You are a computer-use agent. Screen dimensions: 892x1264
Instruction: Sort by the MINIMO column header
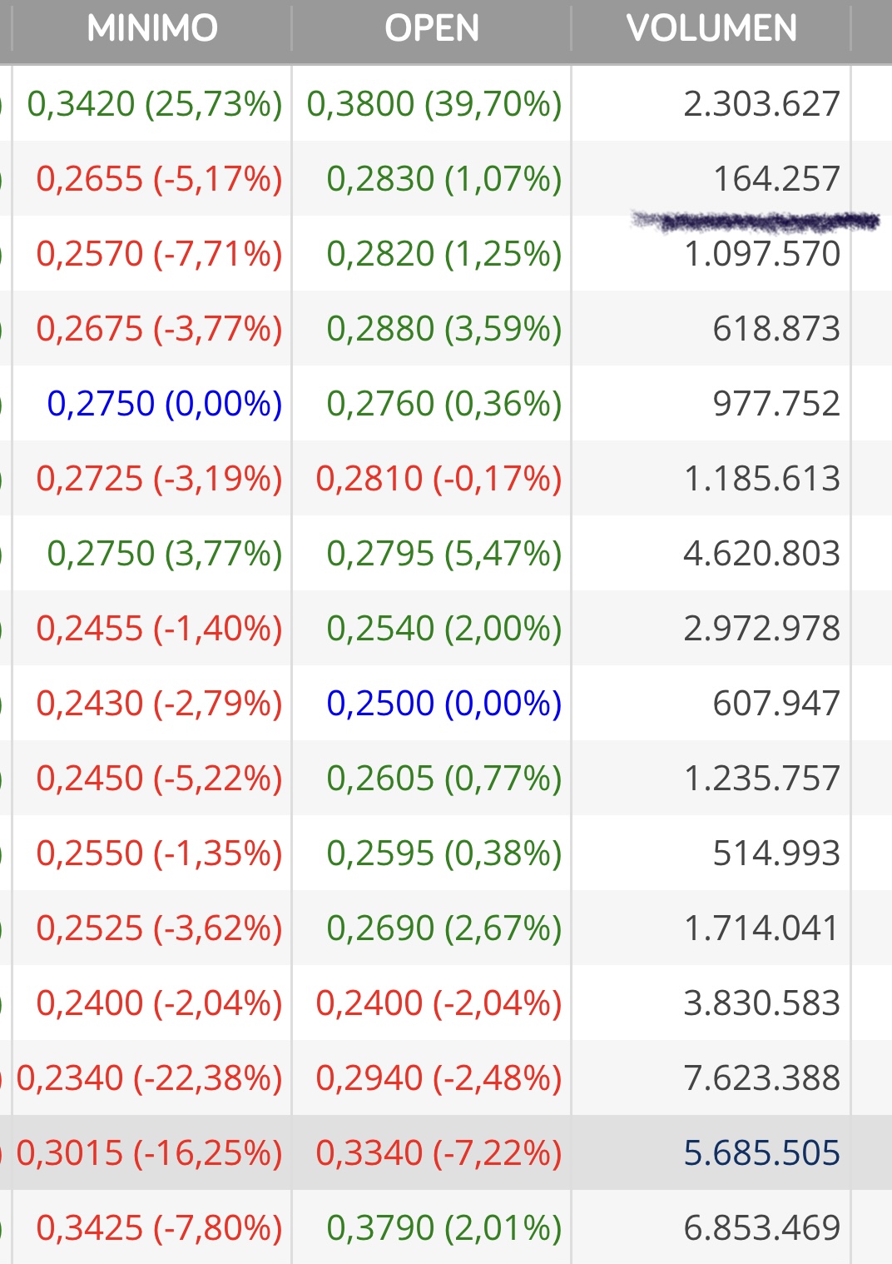[x=152, y=28]
